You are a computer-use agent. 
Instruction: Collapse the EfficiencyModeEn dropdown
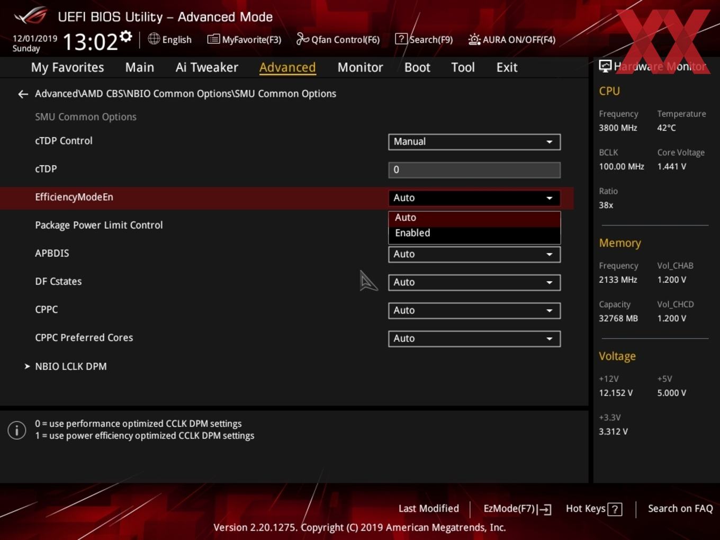(474, 198)
